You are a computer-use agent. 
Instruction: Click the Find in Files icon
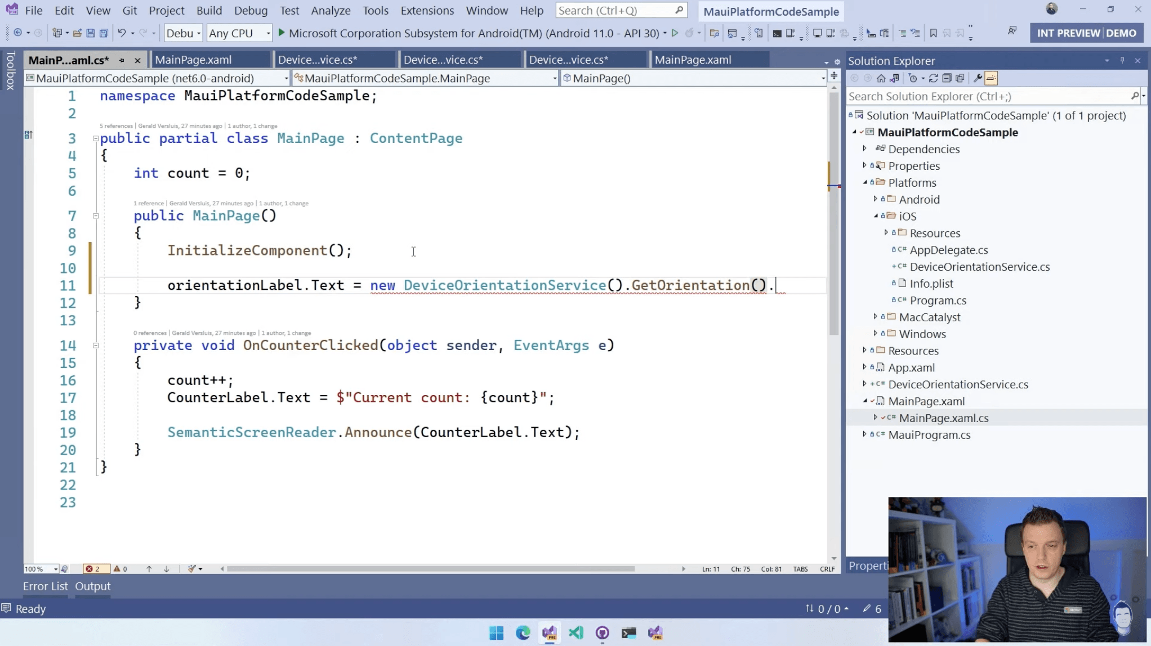tap(715, 33)
